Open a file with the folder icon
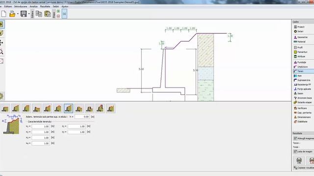This screenshot has width=314, height=176. pos(12,14)
